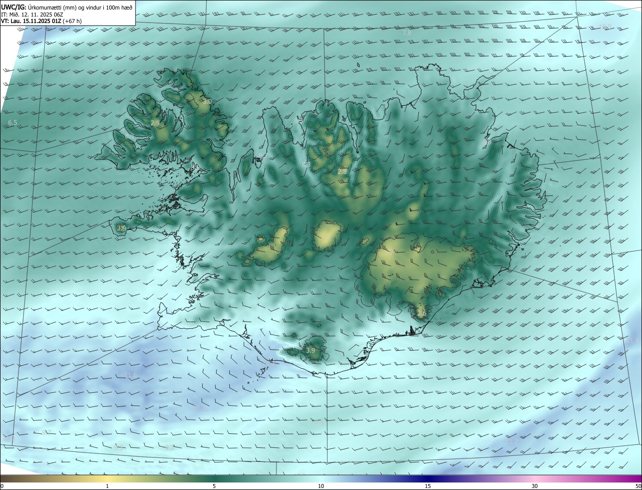The width and height of the screenshot is (642, 490).
Task: Click the '2.9' value in the central Westfjords
Action: (x=155, y=123)
